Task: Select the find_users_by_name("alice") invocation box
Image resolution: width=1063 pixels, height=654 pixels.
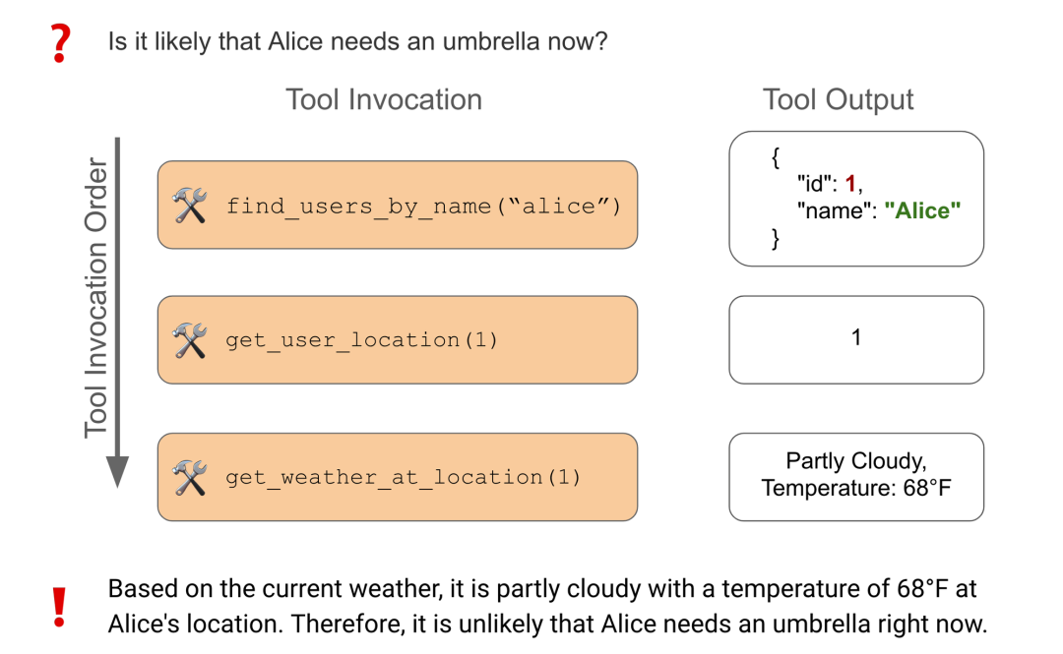Action: point(398,205)
